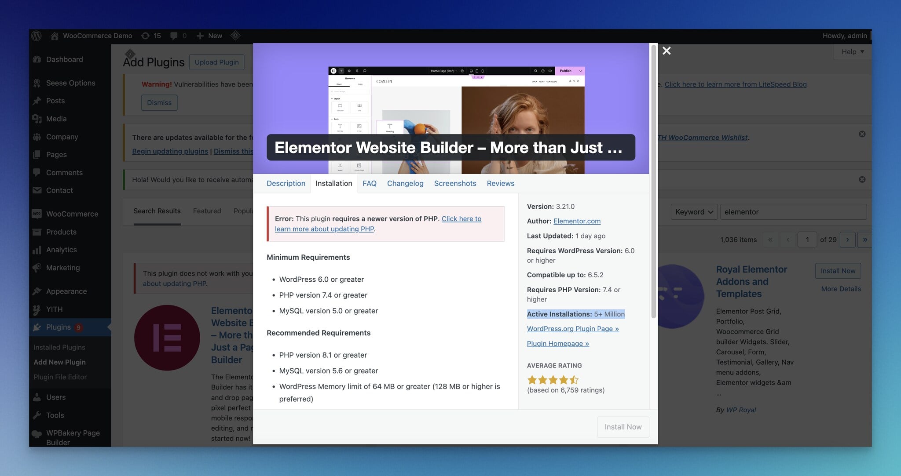
Task: Click the Elementor banner screenshot image
Action: click(456, 120)
